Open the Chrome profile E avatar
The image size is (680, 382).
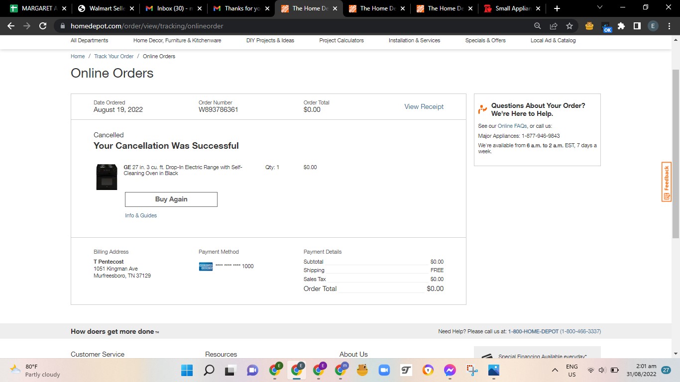coord(653,26)
